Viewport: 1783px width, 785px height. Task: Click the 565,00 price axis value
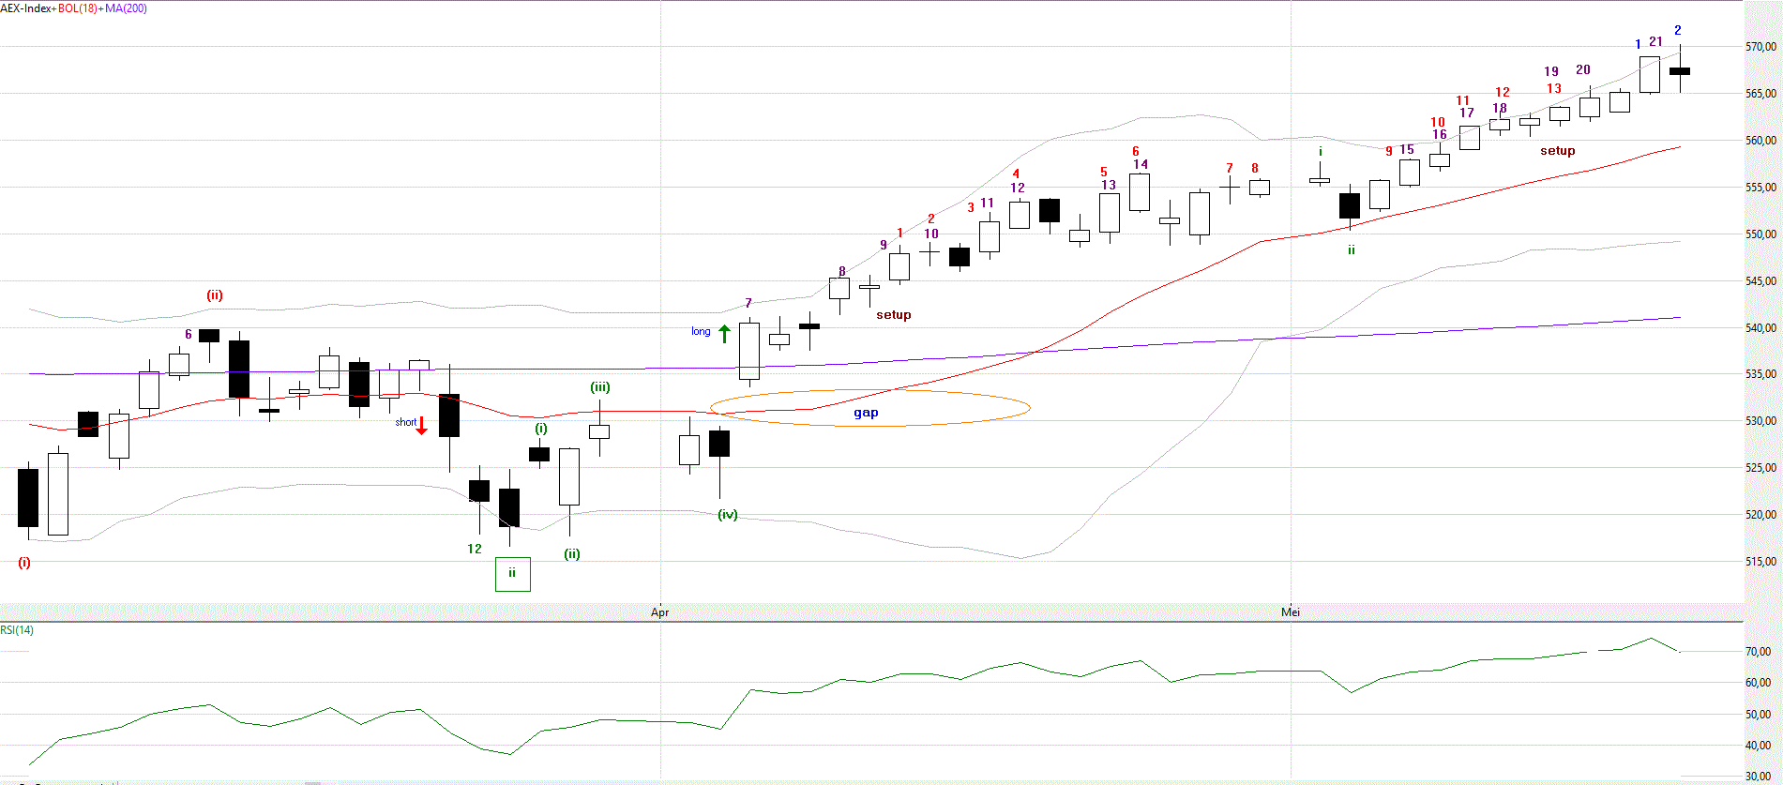(x=1760, y=94)
